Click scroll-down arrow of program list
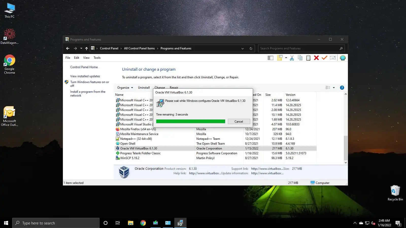The width and height of the screenshot is (406, 228). 345,163
